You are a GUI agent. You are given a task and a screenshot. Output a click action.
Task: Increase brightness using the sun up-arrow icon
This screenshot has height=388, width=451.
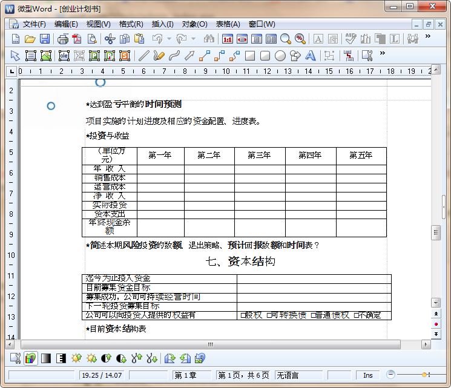76,358
